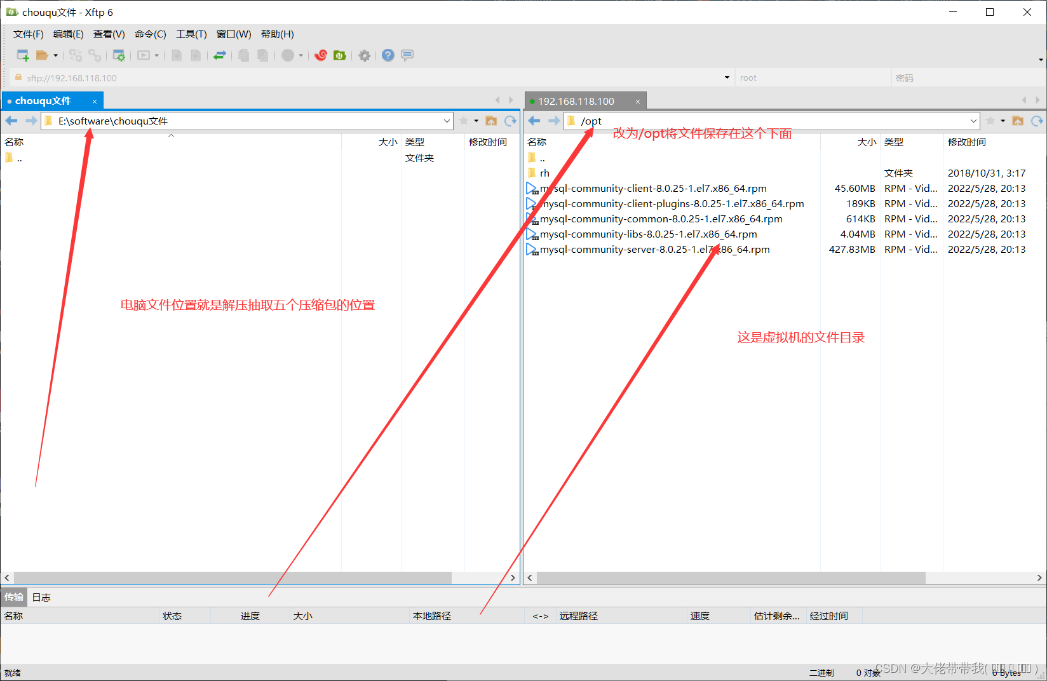This screenshot has width=1047, height=681.
Task: Select mysql-community-common rpm file
Action: [x=661, y=219]
